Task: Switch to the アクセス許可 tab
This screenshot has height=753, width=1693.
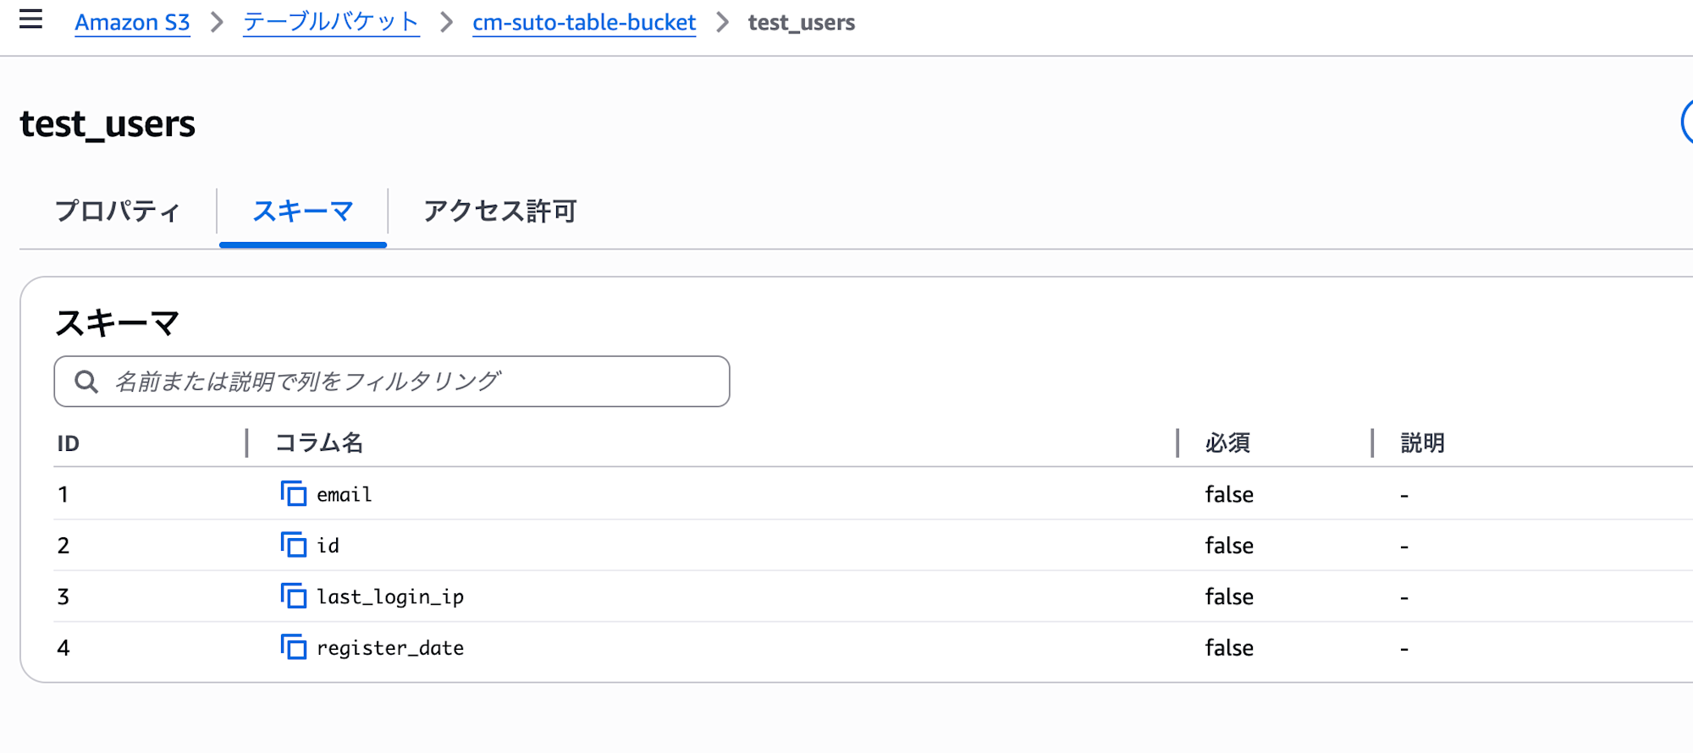Action: click(x=499, y=211)
